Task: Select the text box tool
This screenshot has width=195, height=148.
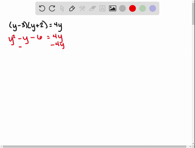Action: pos(102,9)
